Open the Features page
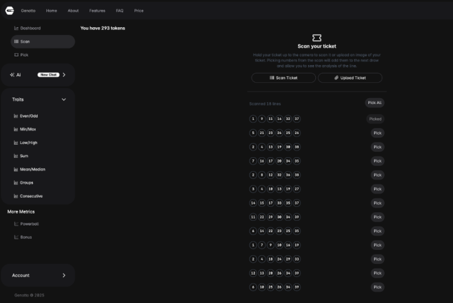This screenshot has width=453, height=303. click(x=97, y=11)
